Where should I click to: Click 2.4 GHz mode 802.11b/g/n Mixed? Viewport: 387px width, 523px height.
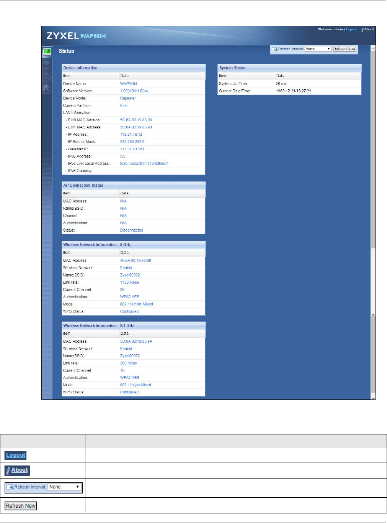[x=136, y=385]
